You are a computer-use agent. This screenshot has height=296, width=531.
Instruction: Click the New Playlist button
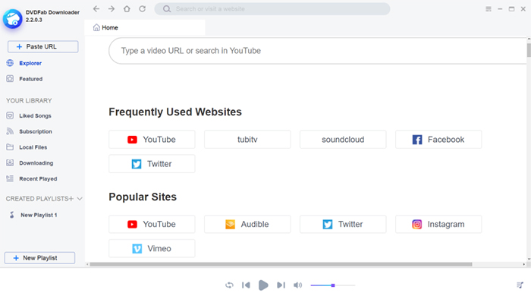point(39,258)
